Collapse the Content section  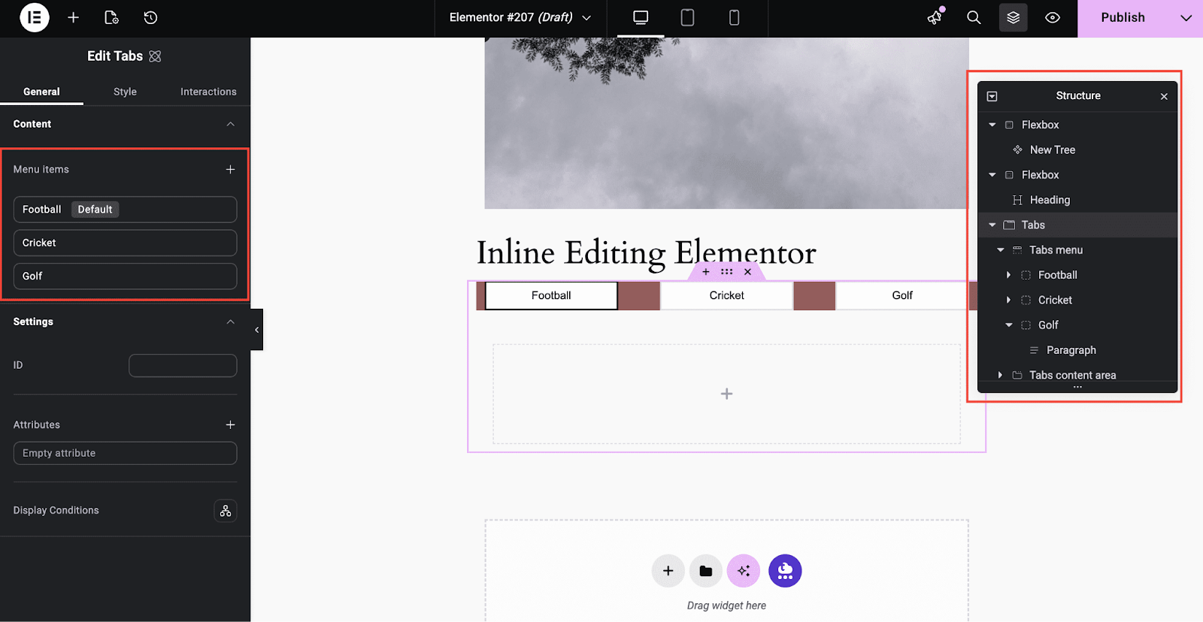point(230,124)
